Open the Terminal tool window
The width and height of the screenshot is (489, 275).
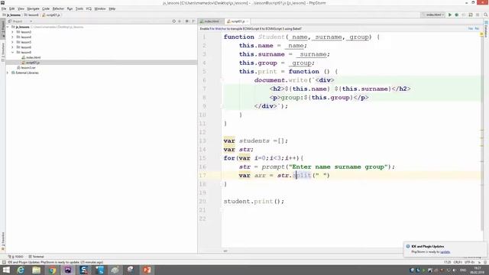pos(36,257)
